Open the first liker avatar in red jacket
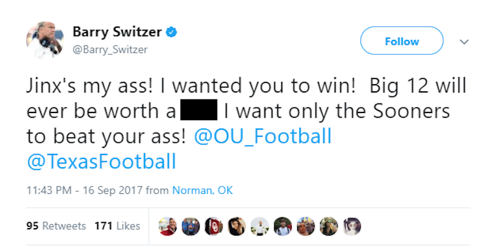500x247 pixels. coord(167,226)
